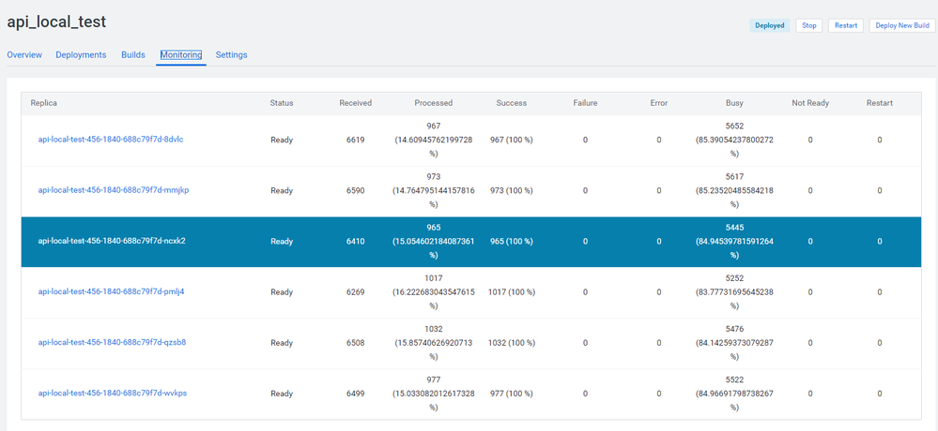
Task: Click the Busy column header
Action: point(734,103)
